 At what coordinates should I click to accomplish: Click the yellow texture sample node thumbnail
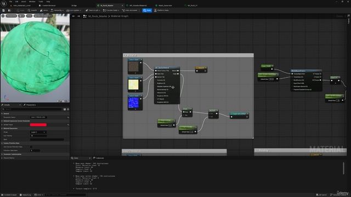[x=133, y=85]
